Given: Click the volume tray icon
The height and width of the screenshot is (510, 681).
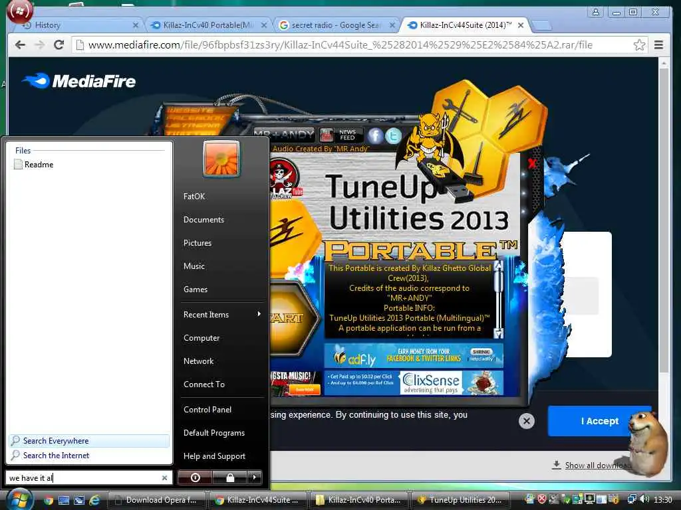Looking at the screenshot, I should 644,499.
